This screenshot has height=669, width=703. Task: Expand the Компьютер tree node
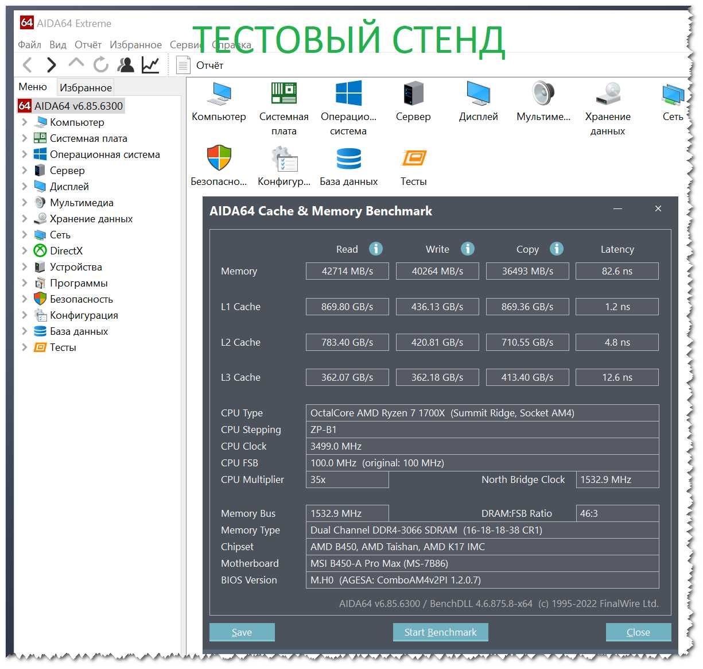(x=24, y=122)
